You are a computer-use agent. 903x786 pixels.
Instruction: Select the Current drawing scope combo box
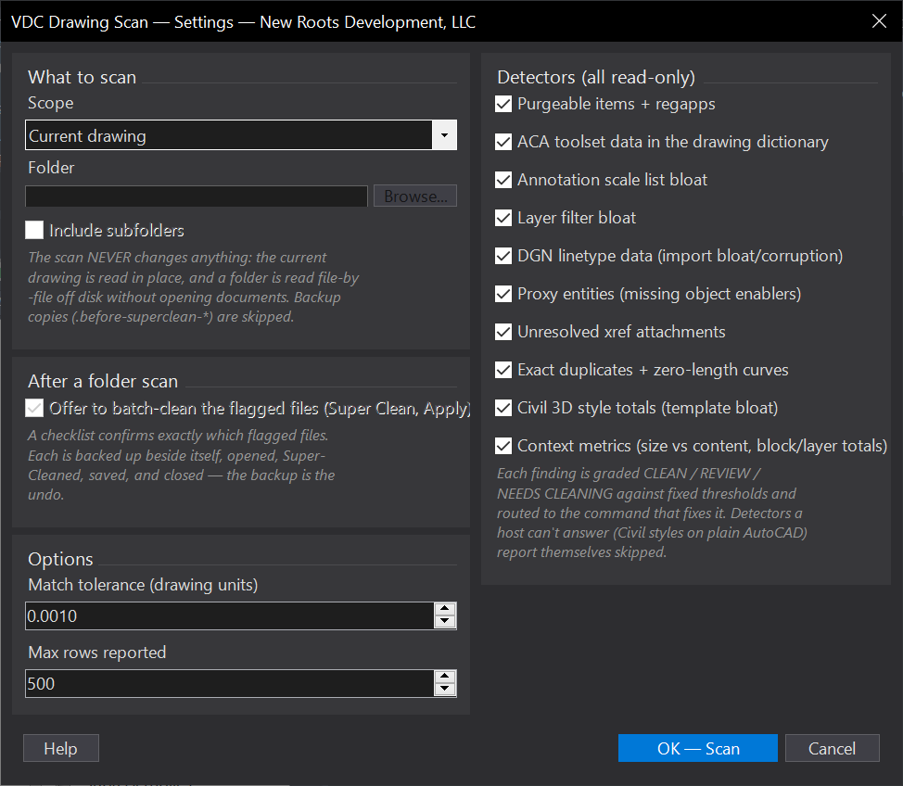pyautogui.click(x=241, y=135)
